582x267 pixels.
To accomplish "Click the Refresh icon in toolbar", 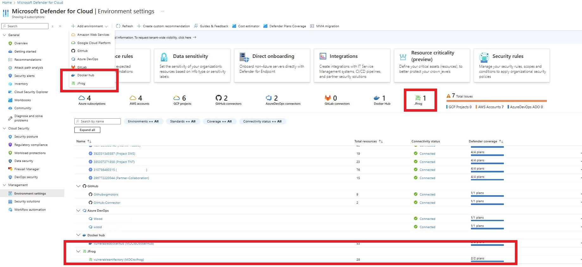I will tap(118, 26).
